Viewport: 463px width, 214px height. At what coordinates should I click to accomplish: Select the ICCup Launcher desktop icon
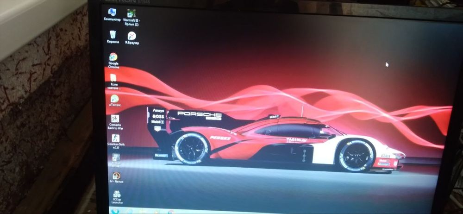tap(117, 197)
